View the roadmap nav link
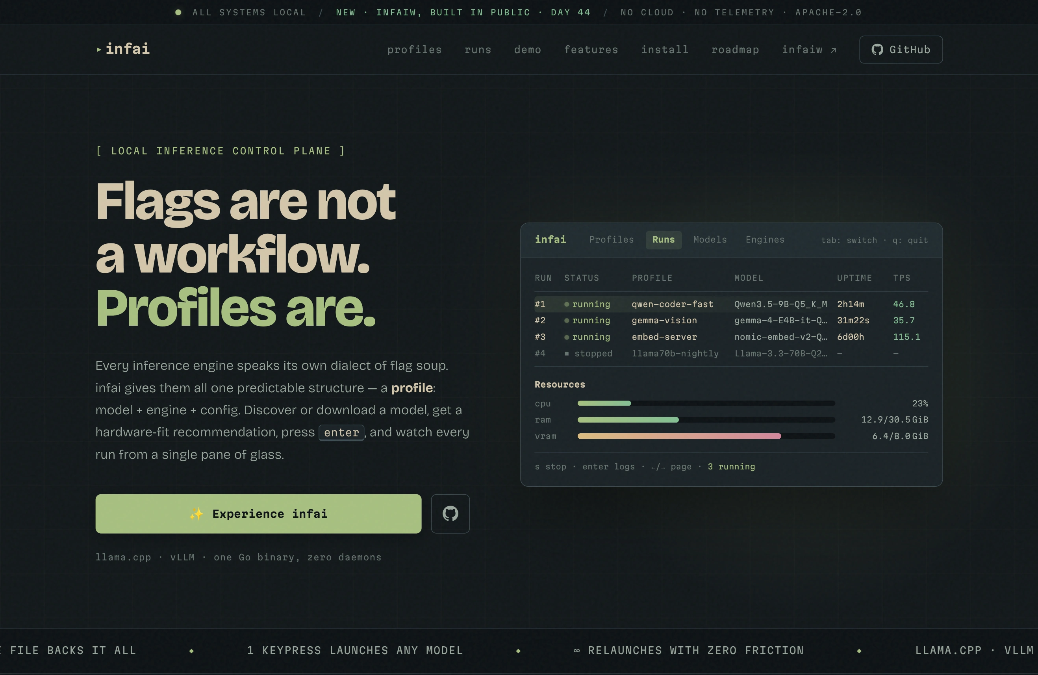1038x675 pixels. 735,50
